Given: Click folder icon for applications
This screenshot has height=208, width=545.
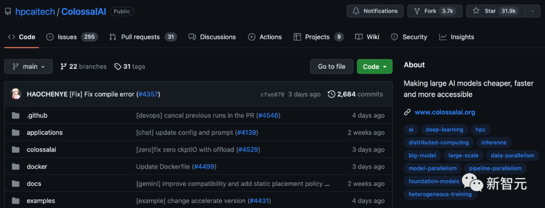Looking at the screenshot, I should tap(15, 132).
